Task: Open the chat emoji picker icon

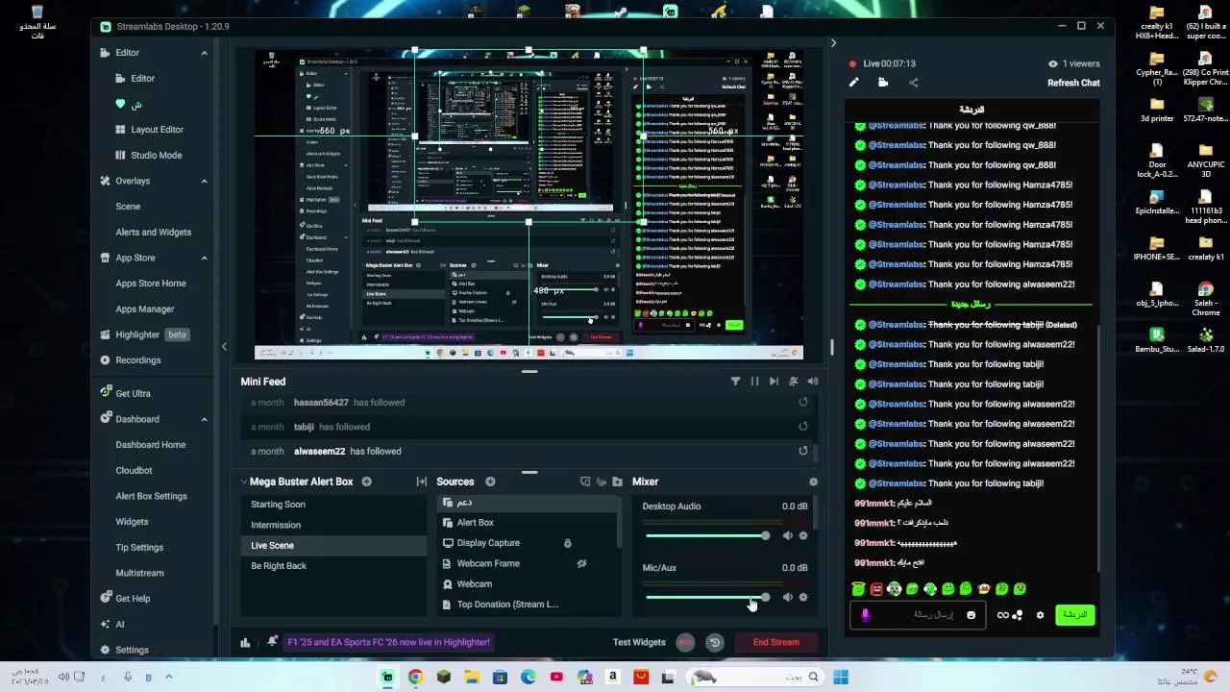Action: 971,615
